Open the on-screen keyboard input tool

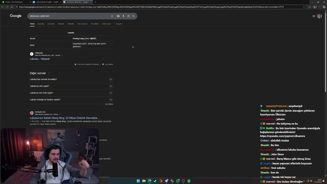coord(118,16)
